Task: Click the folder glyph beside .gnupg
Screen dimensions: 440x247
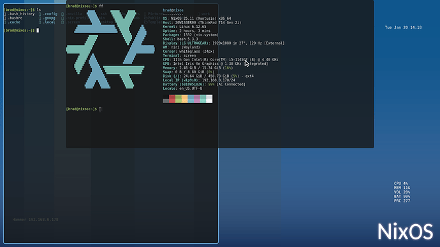Action: (x=40, y=18)
